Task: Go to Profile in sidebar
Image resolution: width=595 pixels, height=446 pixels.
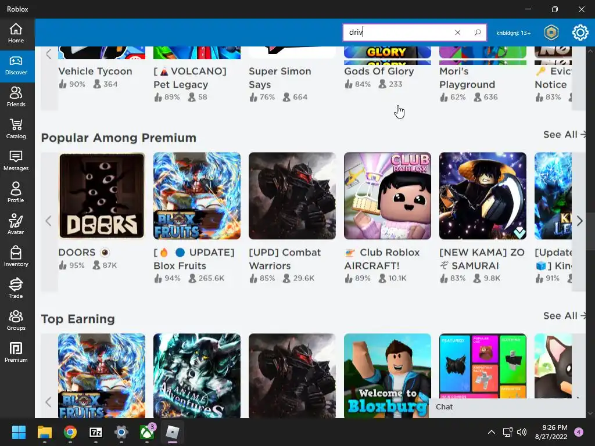Action: (16, 193)
